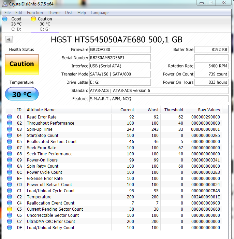Image resolution: width=234 pixels, height=239 pixels.
Task: Click the Serial Number field
Action: point(120,58)
